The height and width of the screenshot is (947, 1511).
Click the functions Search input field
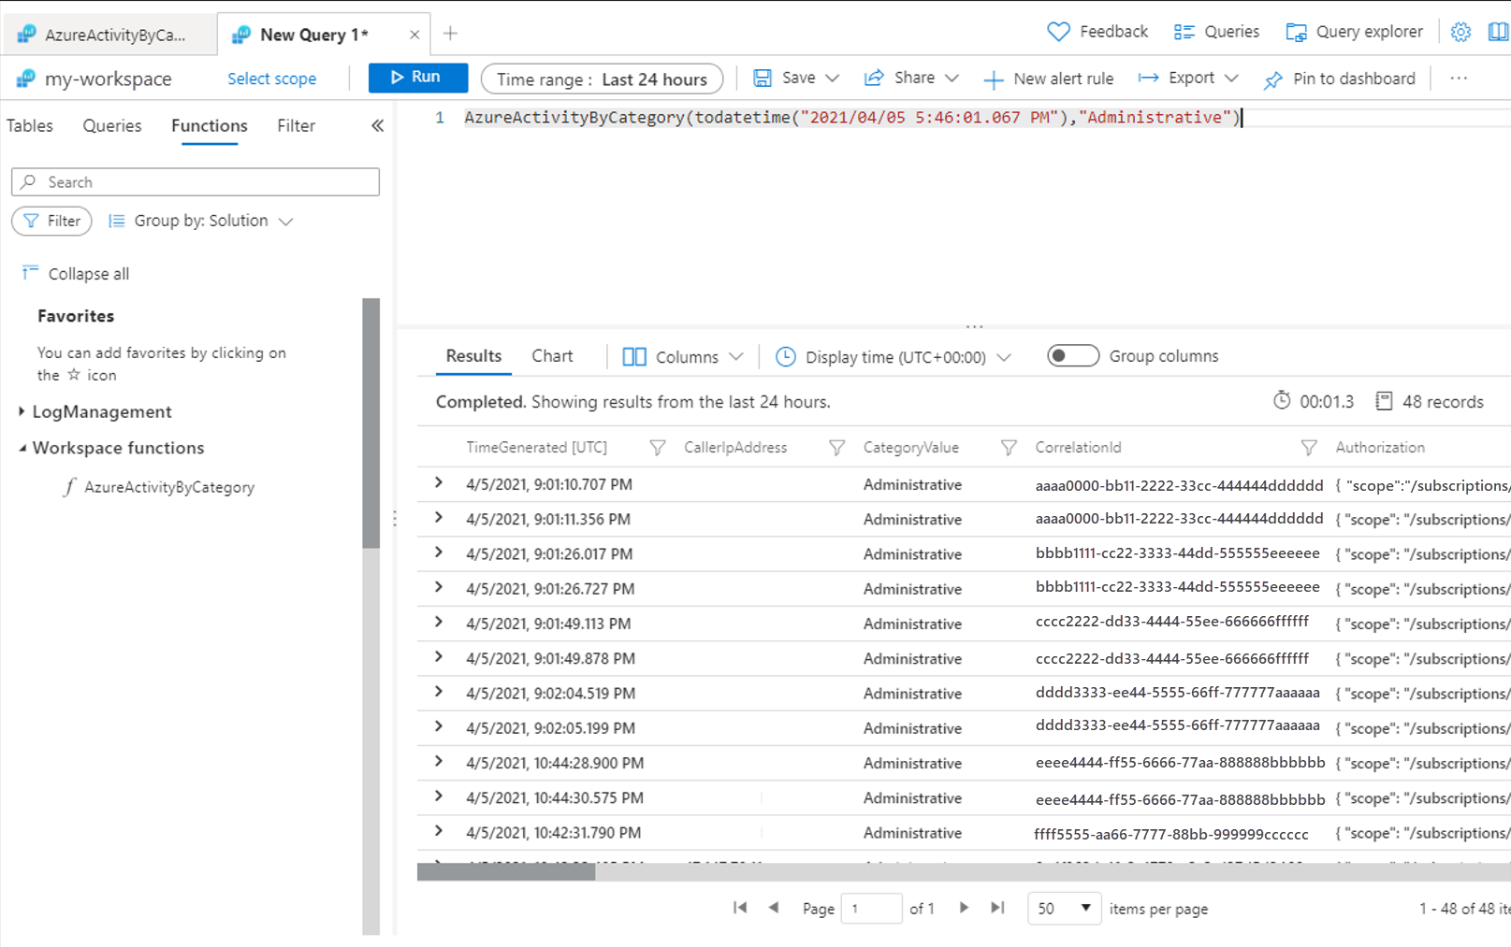point(196,182)
